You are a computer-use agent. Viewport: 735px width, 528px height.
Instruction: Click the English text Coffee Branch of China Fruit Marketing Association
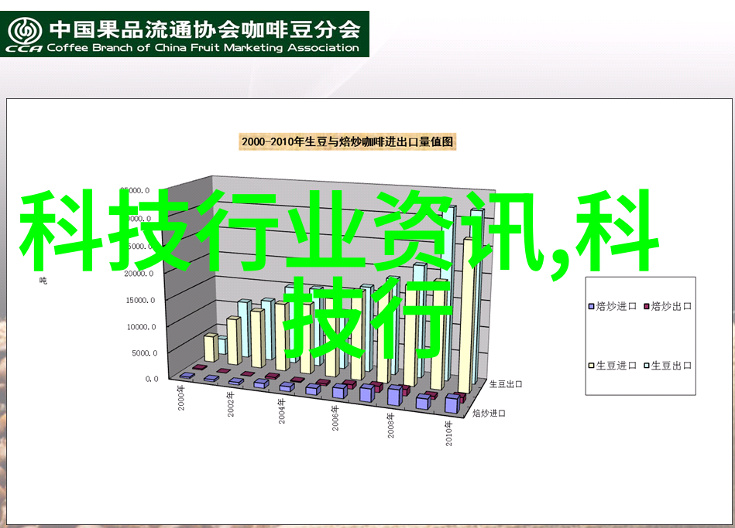tap(202, 48)
